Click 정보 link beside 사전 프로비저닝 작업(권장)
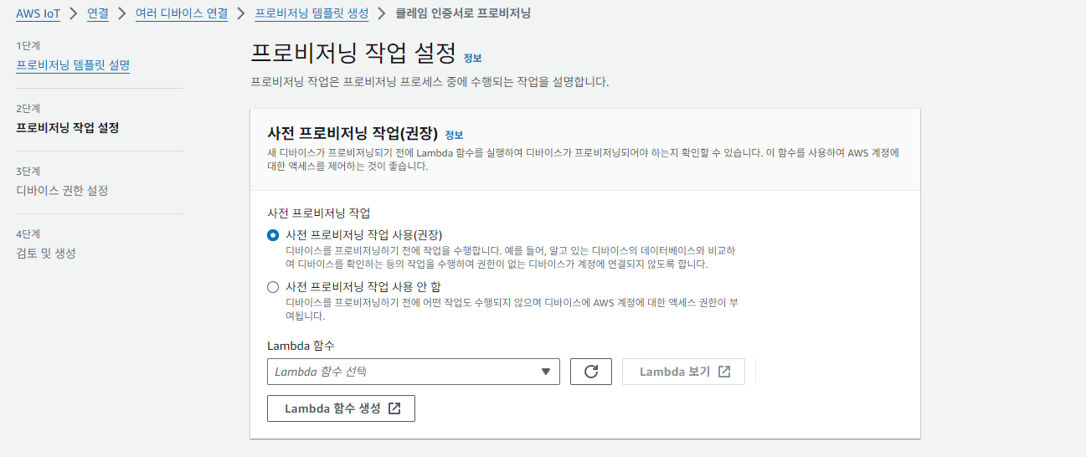Viewport: 1086px width, 457px height. [x=454, y=135]
